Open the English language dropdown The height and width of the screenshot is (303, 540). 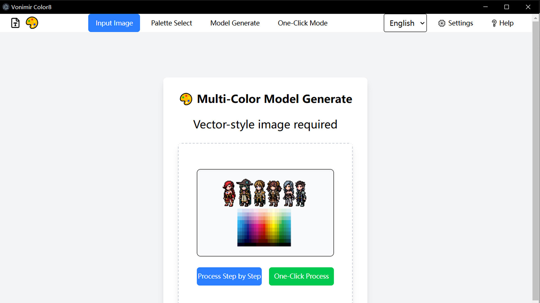pyautogui.click(x=405, y=23)
